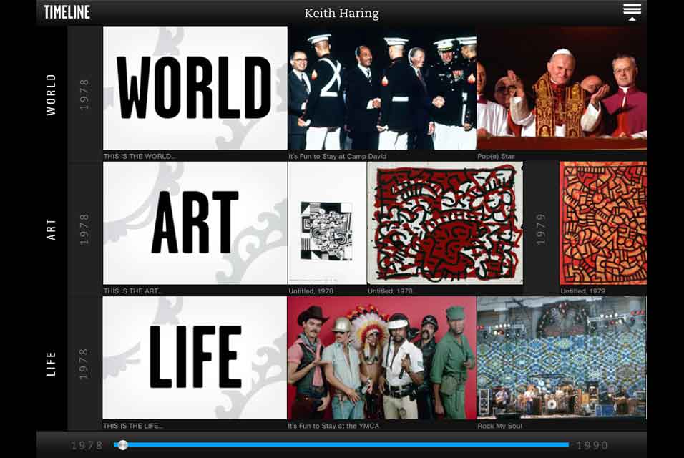Click the timeline slider handle
Viewport: 684px width, 458px height.
click(123, 445)
